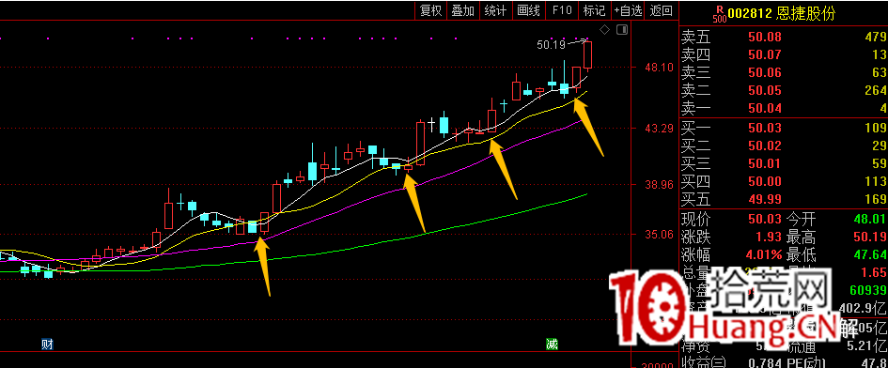Select the 买四 price 50.00

pos(765,182)
